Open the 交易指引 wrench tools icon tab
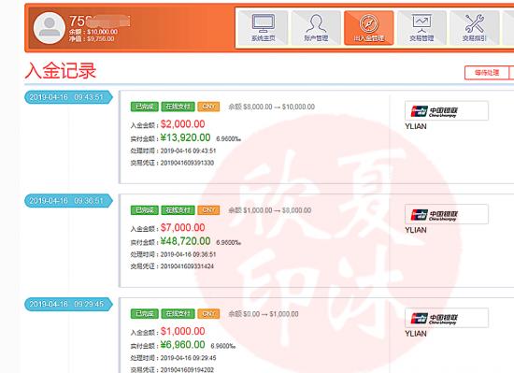 (x=475, y=28)
